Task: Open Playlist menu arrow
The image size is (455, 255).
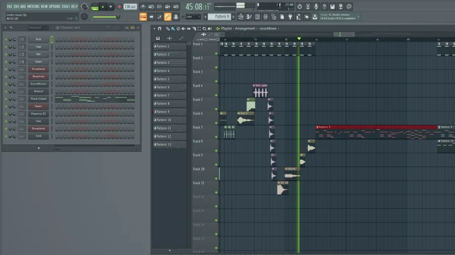Action: 154,29
